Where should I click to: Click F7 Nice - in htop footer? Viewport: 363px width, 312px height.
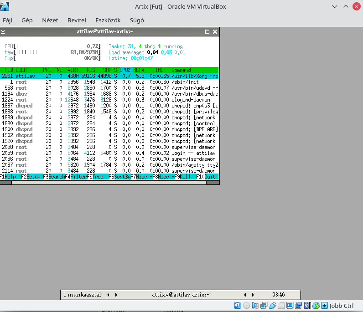[141, 177]
